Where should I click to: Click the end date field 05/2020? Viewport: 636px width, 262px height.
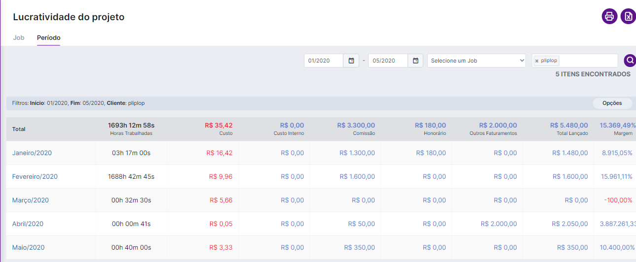coord(388,61)
